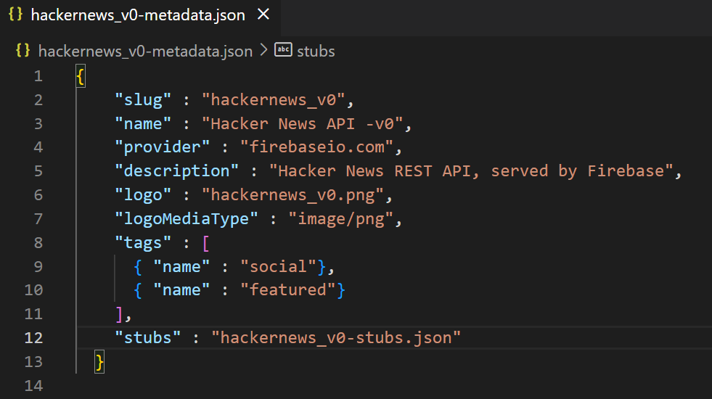Expand the breadcrumb chevron separator
The height and width of the screenshot is (399, 712).
pyautogui.click(x=263, y=50)
